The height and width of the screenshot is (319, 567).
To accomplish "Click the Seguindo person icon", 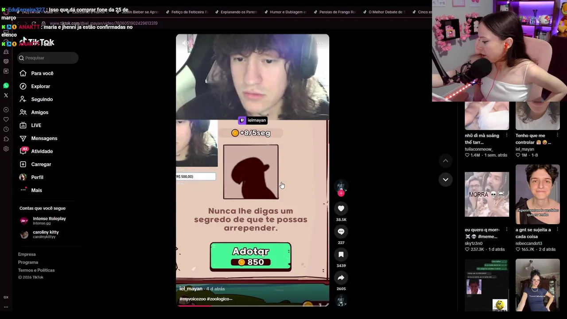I will click(x=23, y=99).
